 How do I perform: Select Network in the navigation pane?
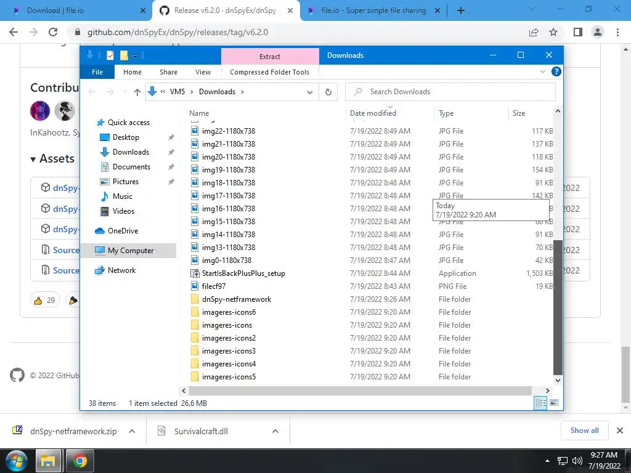click(121, 270)
